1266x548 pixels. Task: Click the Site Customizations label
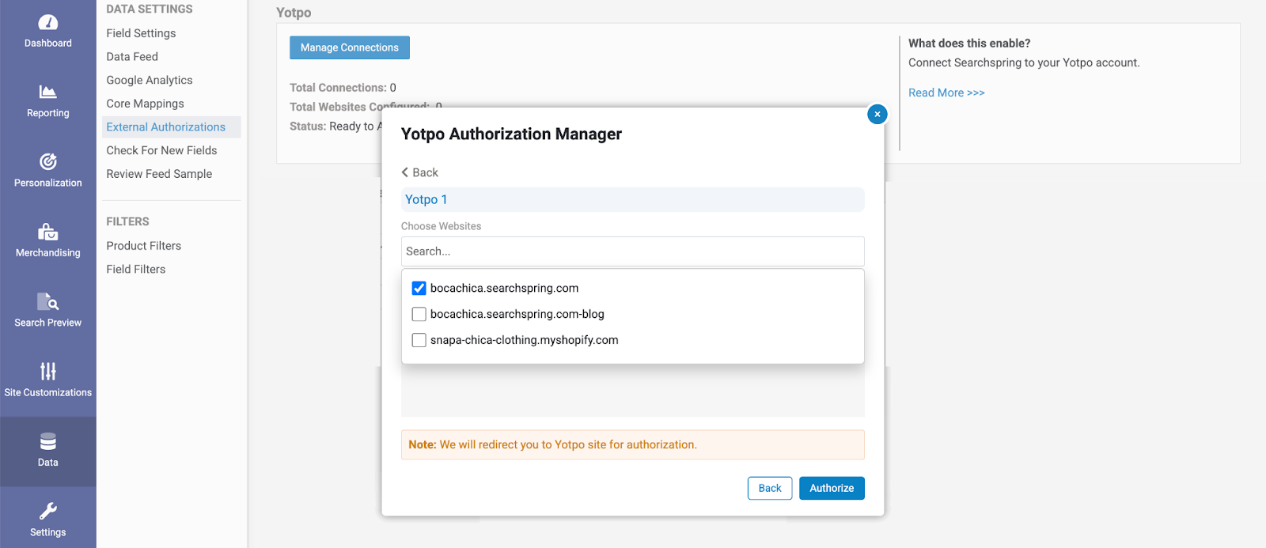pos(48,392)
